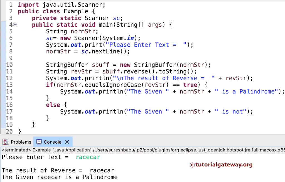This screenshot has width=285, height=182.
Task: Click line number 1 in the gutter
Action: coord(11,4)
